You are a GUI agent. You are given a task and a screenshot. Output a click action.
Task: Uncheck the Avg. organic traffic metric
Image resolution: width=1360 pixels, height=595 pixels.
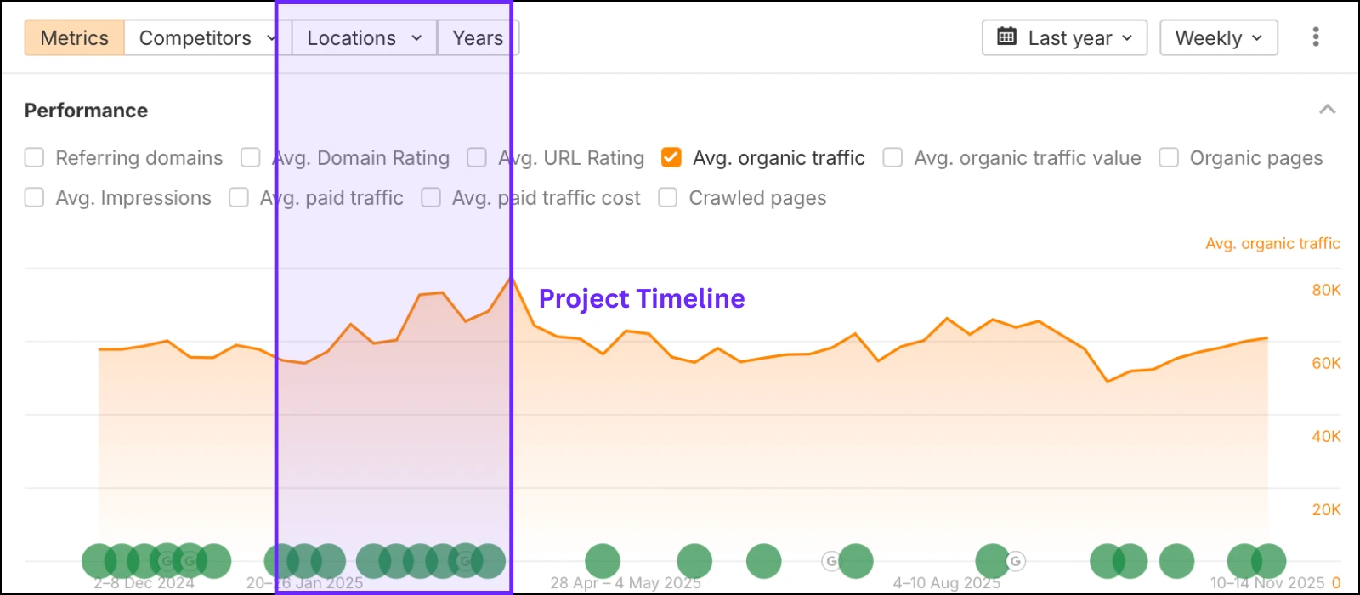click(x=671, y=157)
